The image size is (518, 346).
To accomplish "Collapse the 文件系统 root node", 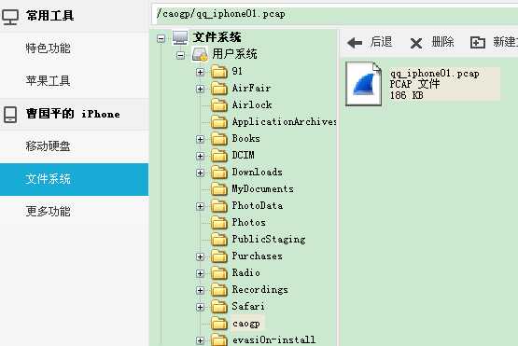I will click(x=161, y=38).
